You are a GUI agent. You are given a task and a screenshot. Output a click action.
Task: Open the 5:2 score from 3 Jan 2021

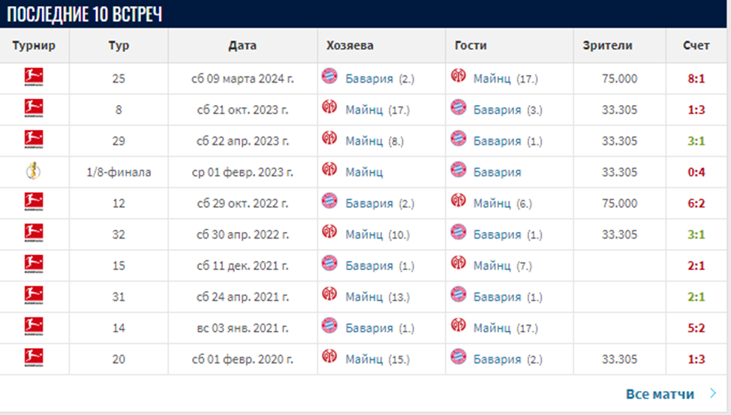point(696,328)
